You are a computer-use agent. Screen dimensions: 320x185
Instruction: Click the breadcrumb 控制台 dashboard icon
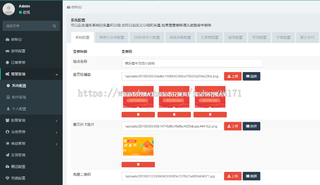coord(69,7)
